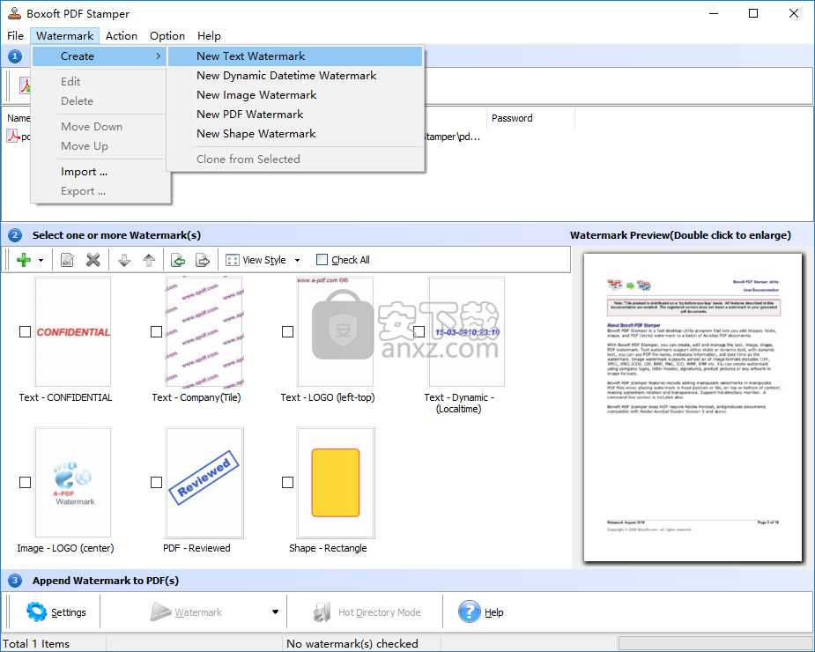Select the Reviewed stamp PDF thumbnail

(x=204, y=483)
